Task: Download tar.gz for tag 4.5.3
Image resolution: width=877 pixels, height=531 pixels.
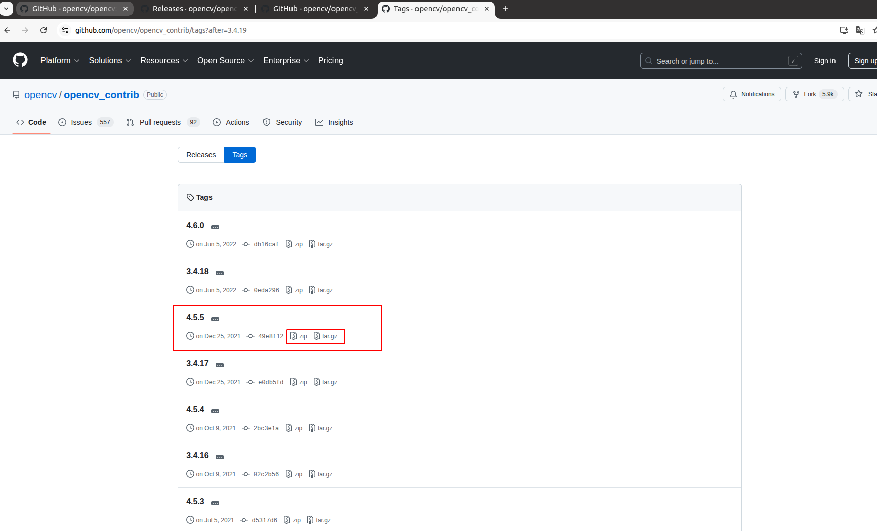Action: [x=319, y=520]
